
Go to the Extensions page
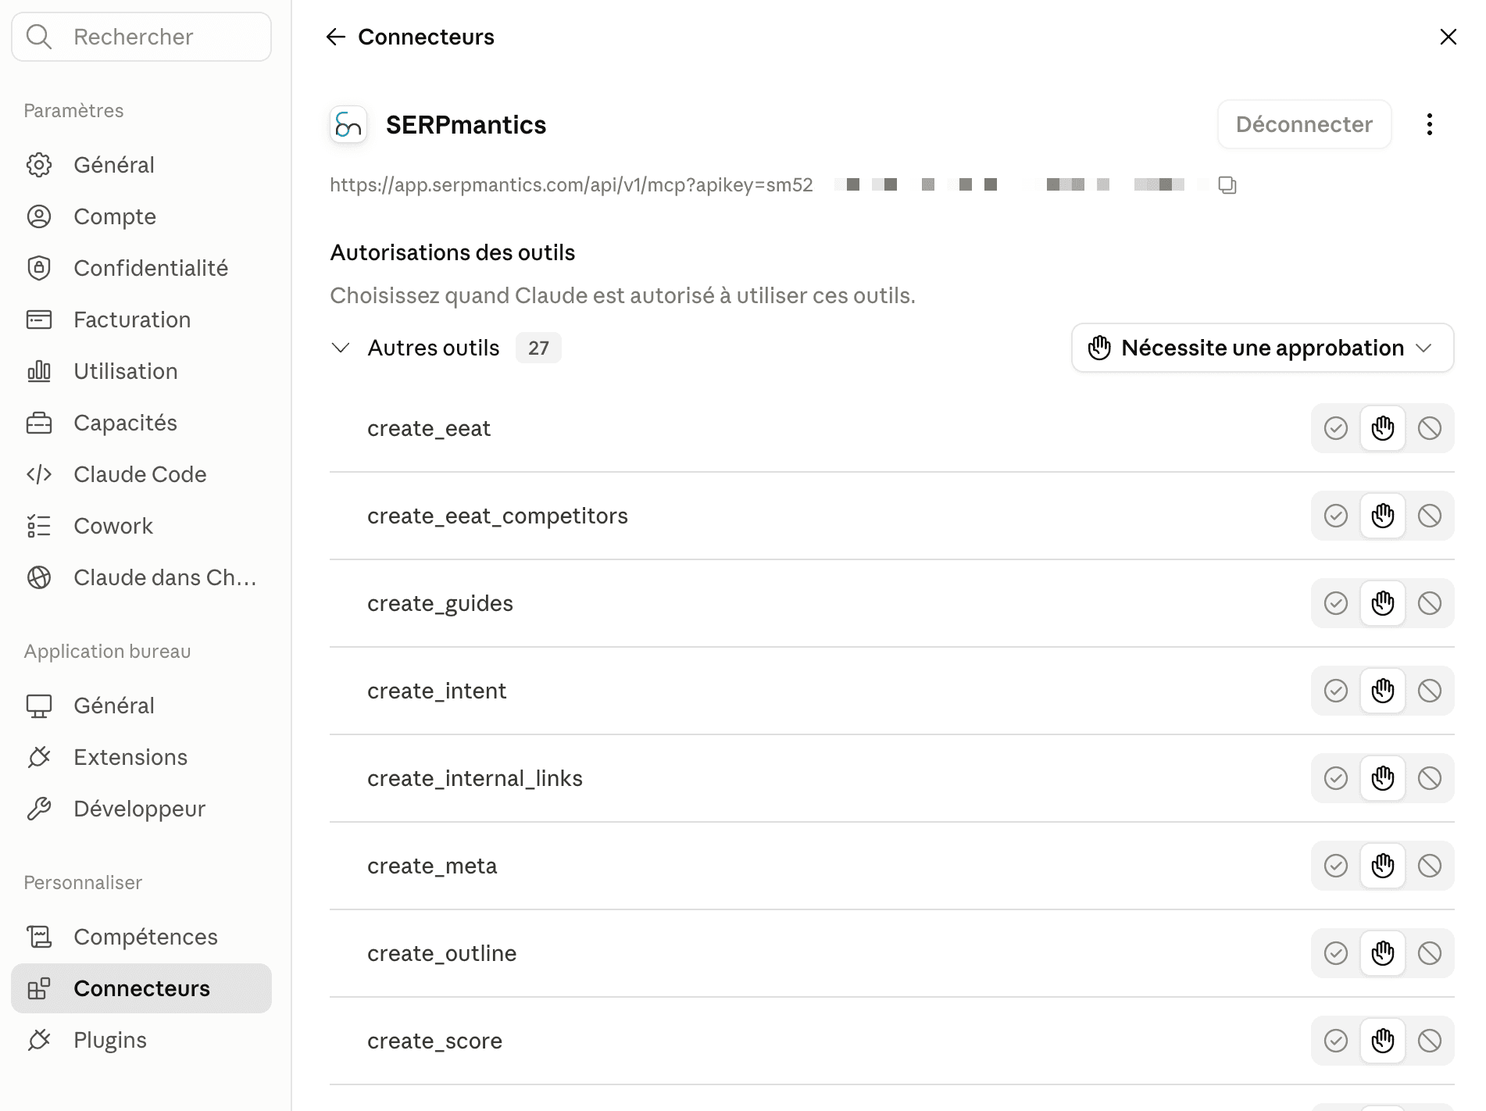[x=141, y=757]
